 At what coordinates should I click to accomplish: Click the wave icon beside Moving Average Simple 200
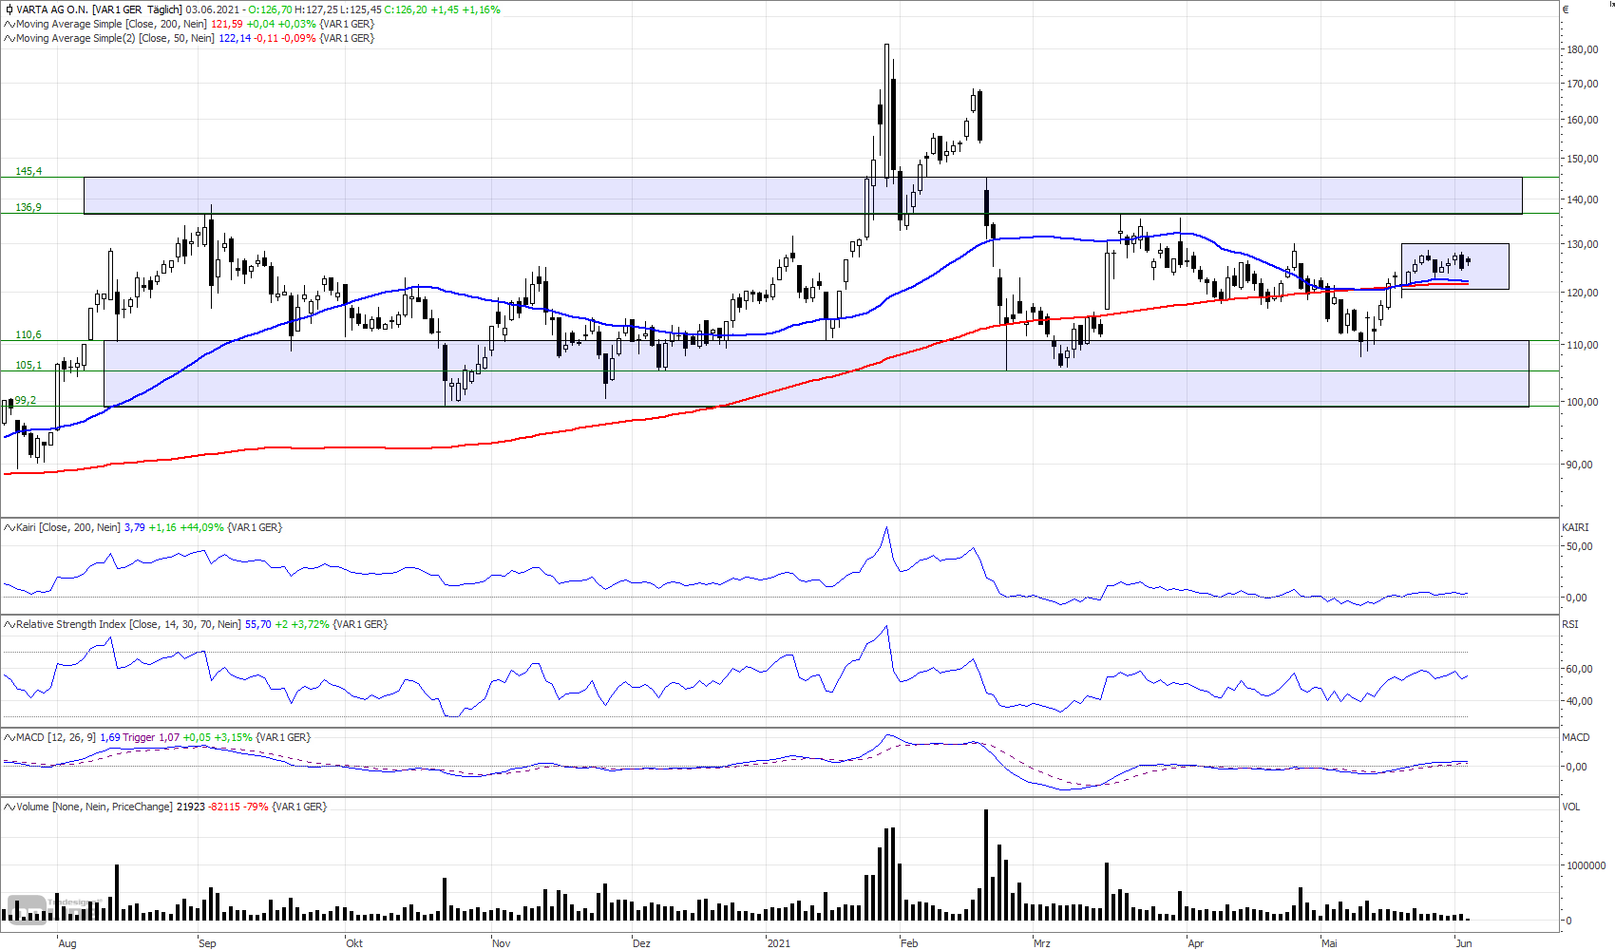tap(9, 24)
